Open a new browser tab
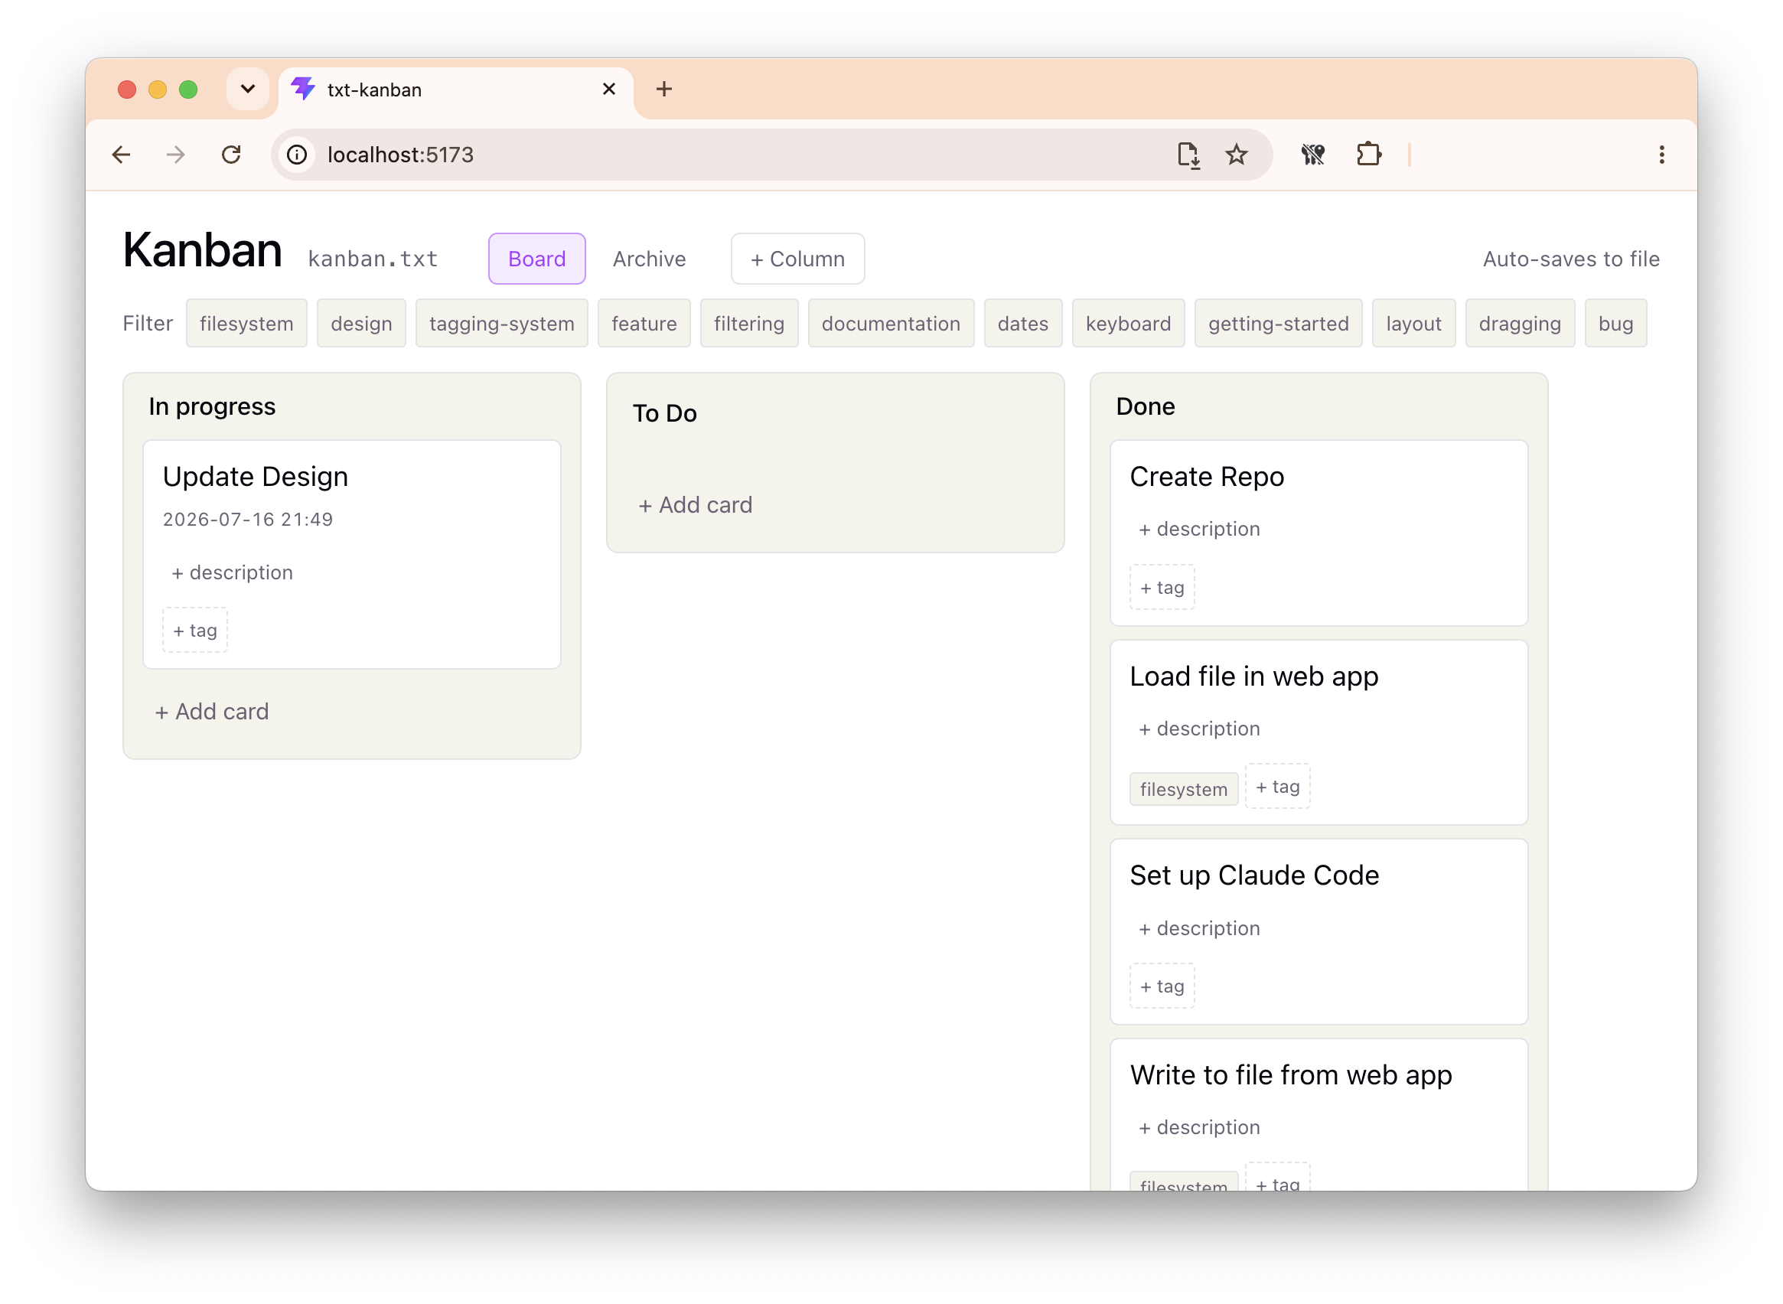This screenshot has width=1783, height=1304. pos(663,90)
